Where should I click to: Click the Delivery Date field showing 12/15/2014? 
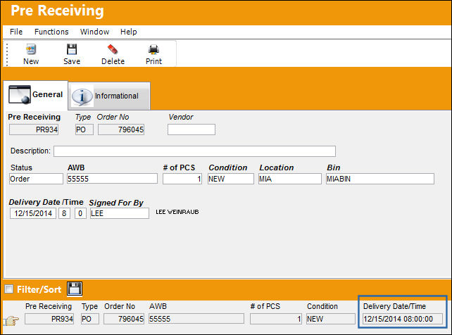(33, 213)
